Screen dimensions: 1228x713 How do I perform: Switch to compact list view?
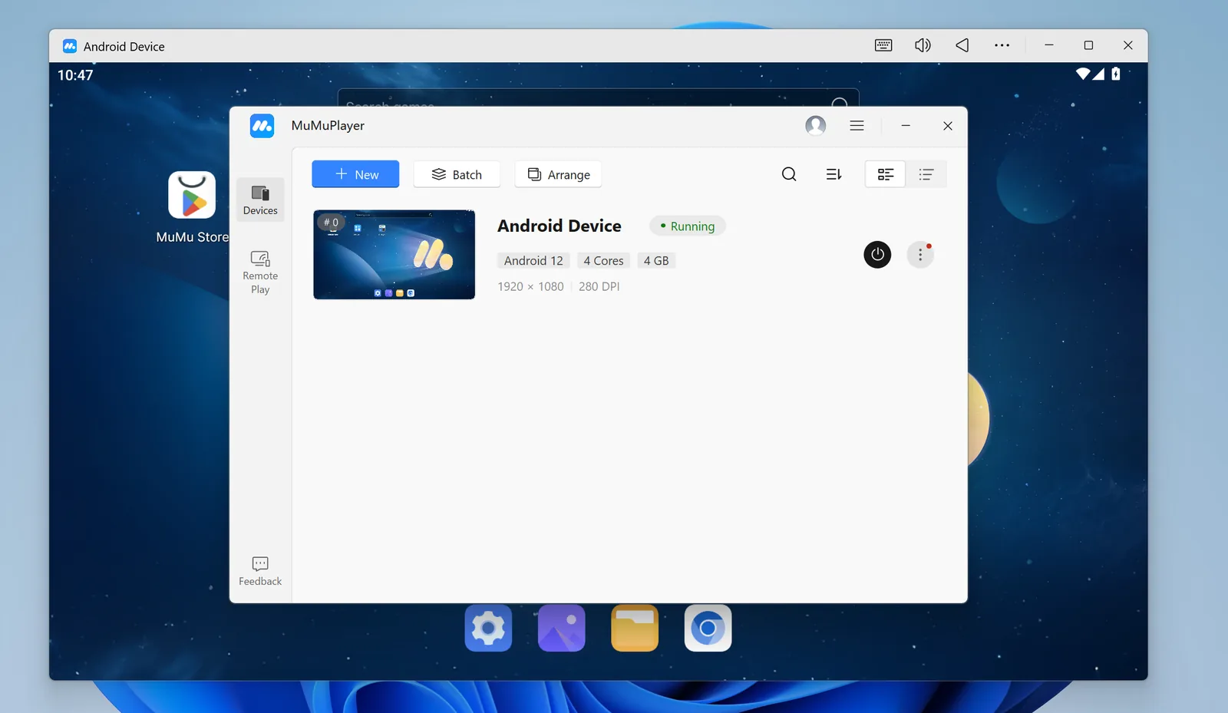coord(926,174)
